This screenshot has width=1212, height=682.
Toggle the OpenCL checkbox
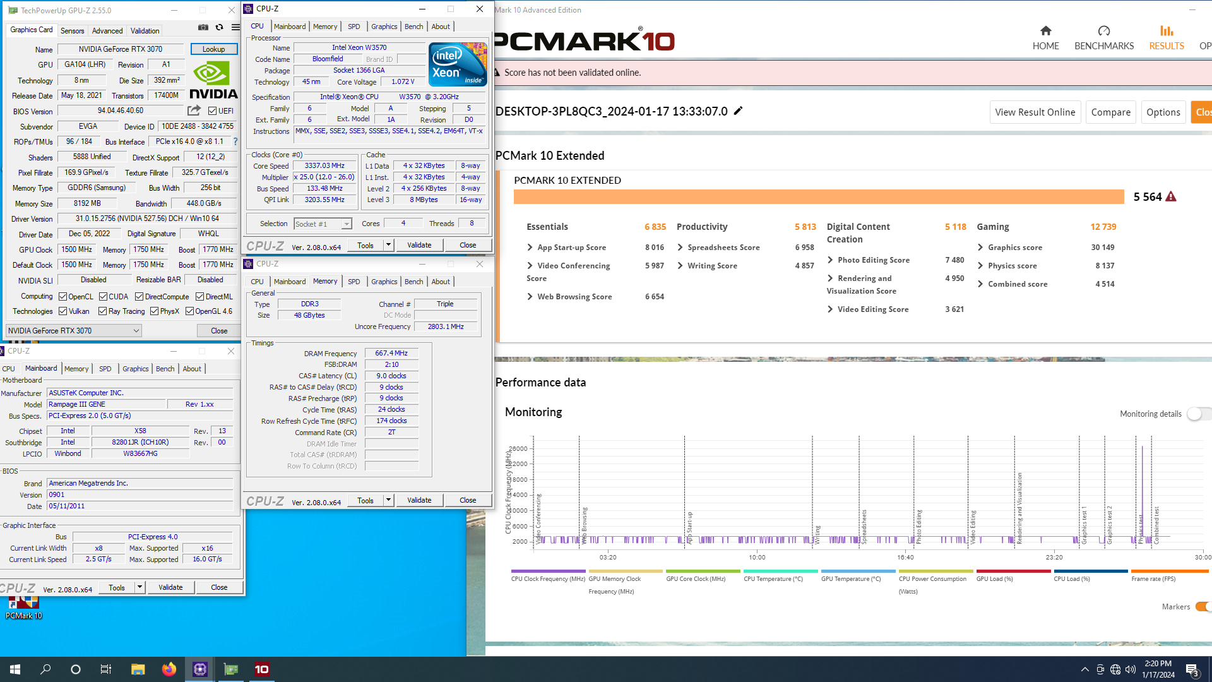point(62,297)
